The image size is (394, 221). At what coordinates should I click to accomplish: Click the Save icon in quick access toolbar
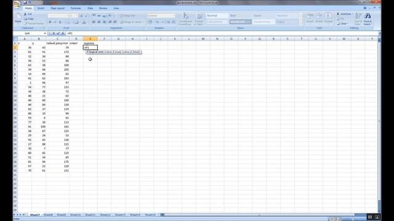coord(25,2)
